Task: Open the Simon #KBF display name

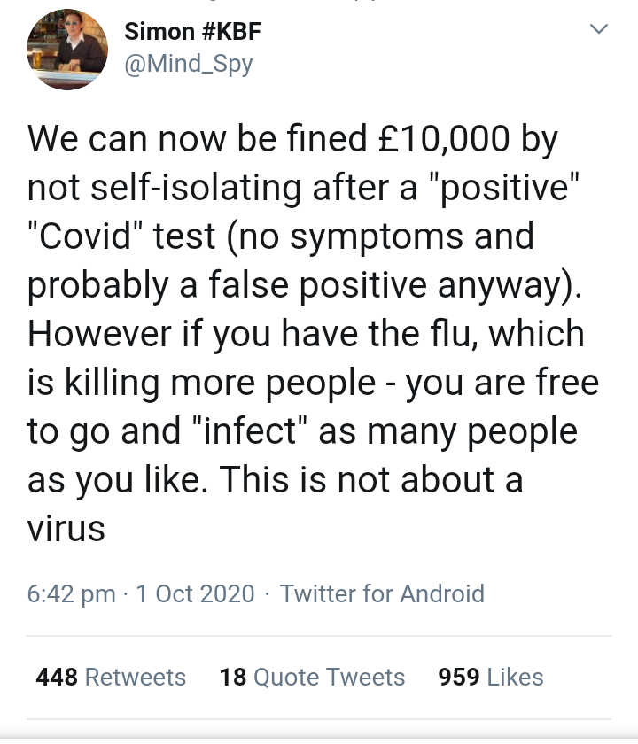Action: point(192,32)
